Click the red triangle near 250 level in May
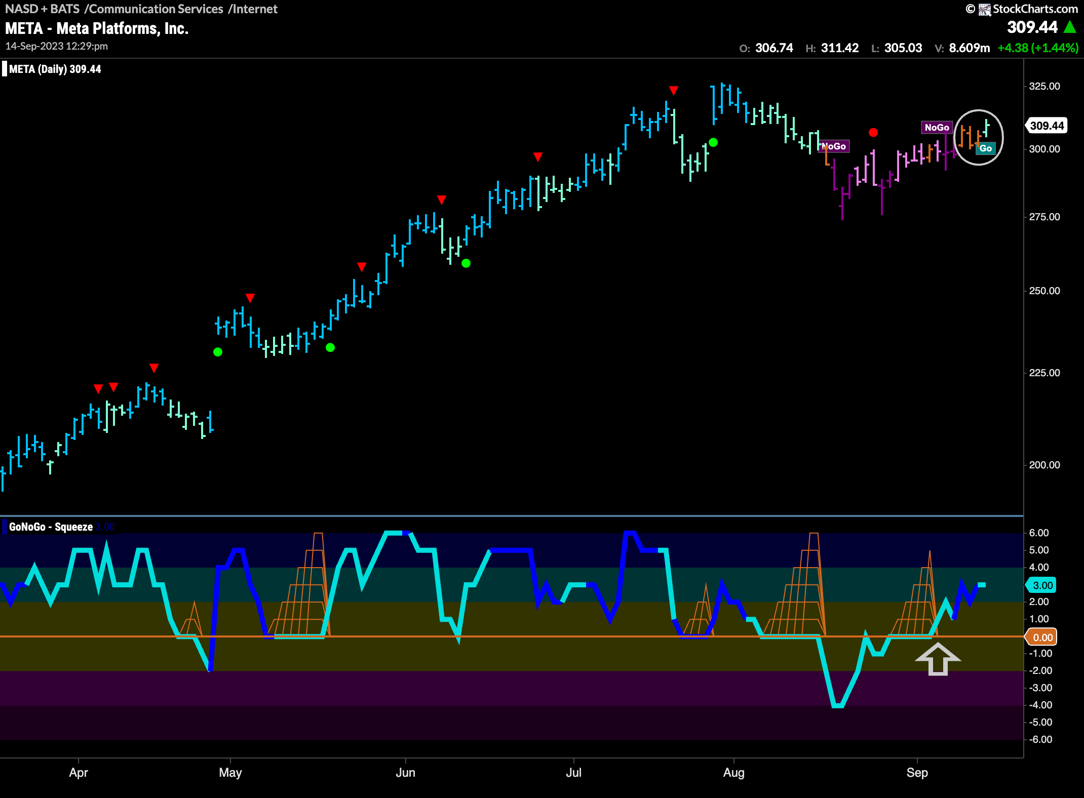This screenshot has width=1084, height=798. (362, 267)
